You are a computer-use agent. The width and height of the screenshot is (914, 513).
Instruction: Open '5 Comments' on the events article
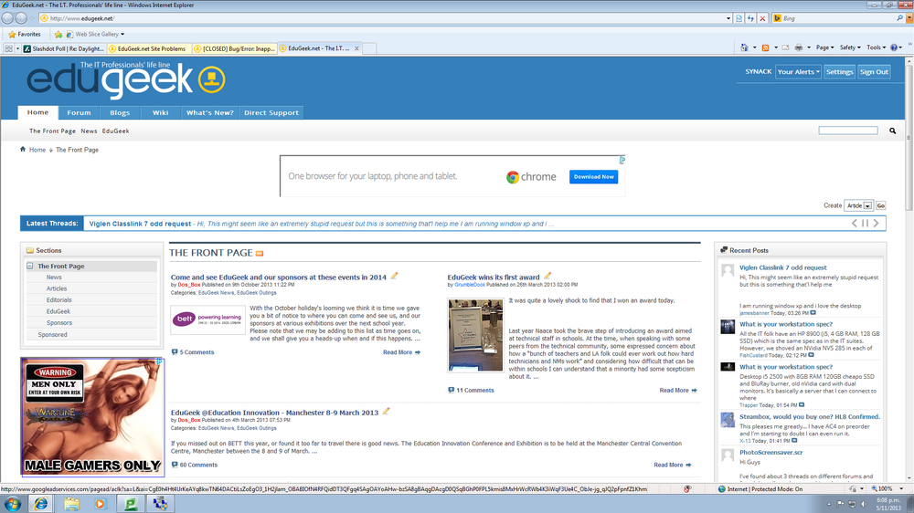point(197,352)
